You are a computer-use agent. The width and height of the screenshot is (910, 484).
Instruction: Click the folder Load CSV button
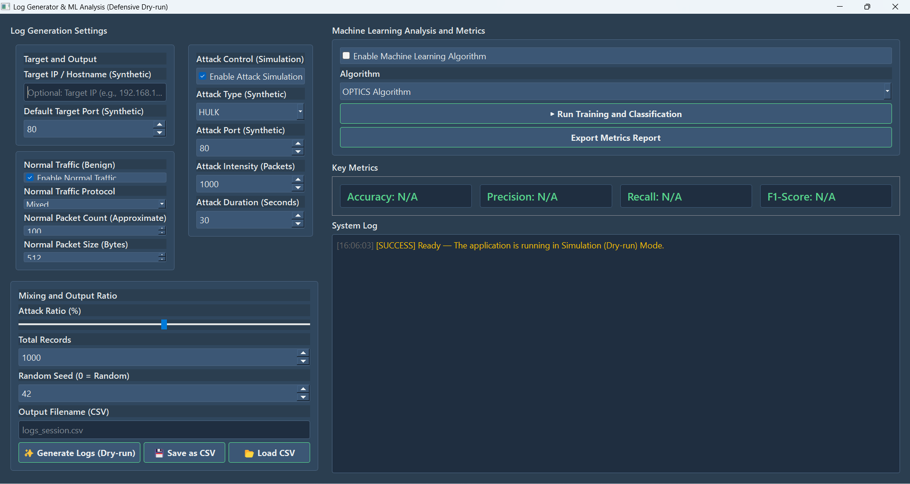click(269, 453)
